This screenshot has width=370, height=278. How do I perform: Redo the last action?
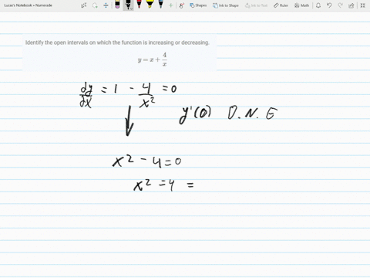pos(340,5)
